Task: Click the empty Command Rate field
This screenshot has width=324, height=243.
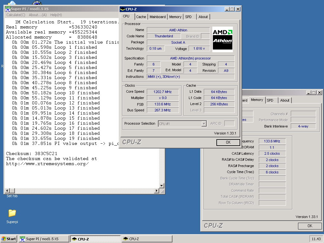Action: click(272, 190)
